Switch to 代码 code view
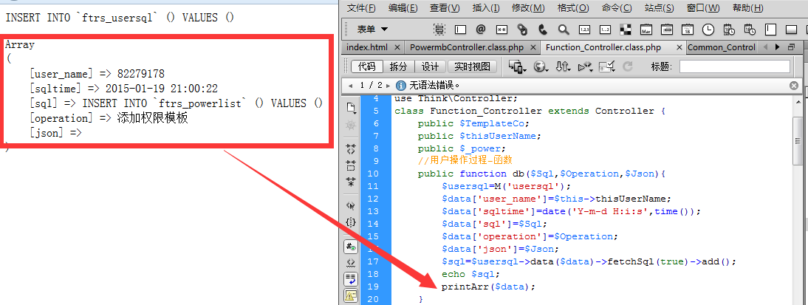This screenshot has height=305, width=808. point(367,66)
